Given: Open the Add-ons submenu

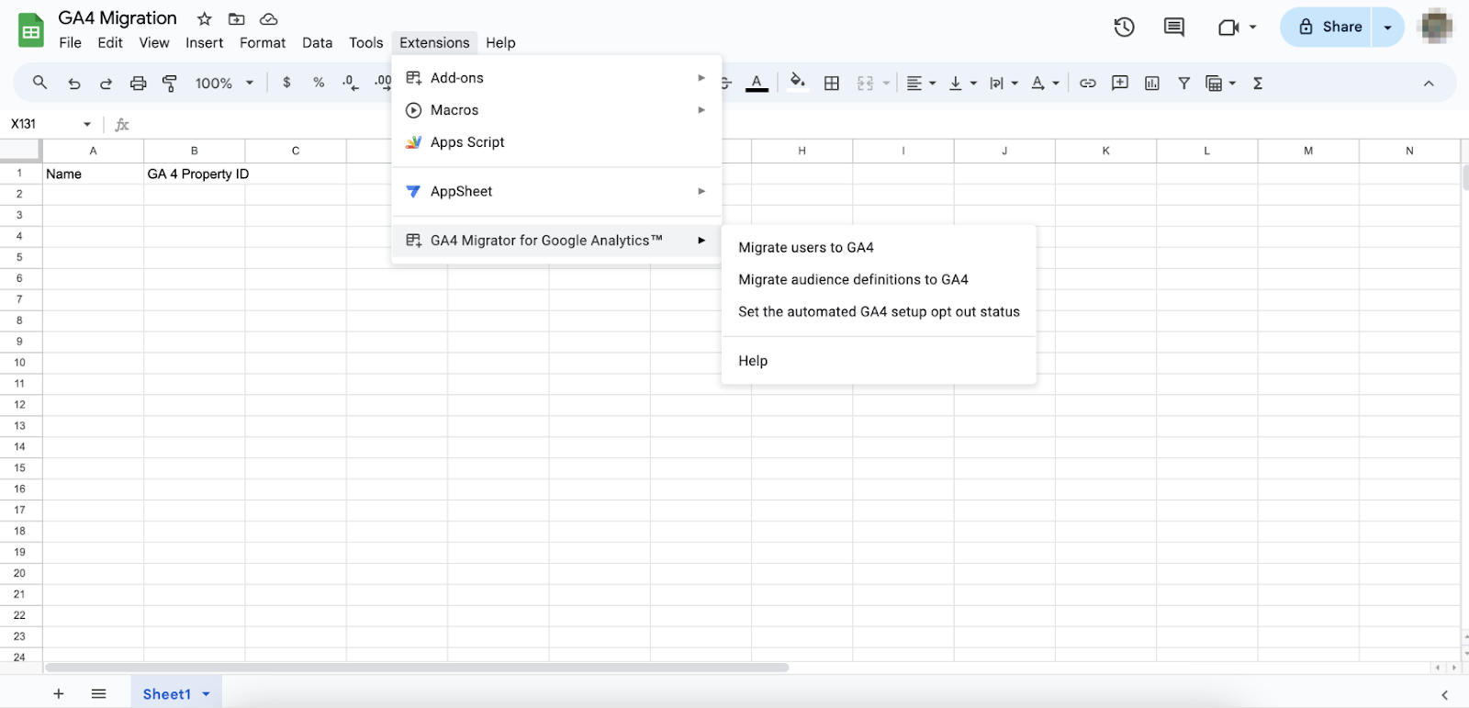Looking at the screenshot, I should pos(556,78).
